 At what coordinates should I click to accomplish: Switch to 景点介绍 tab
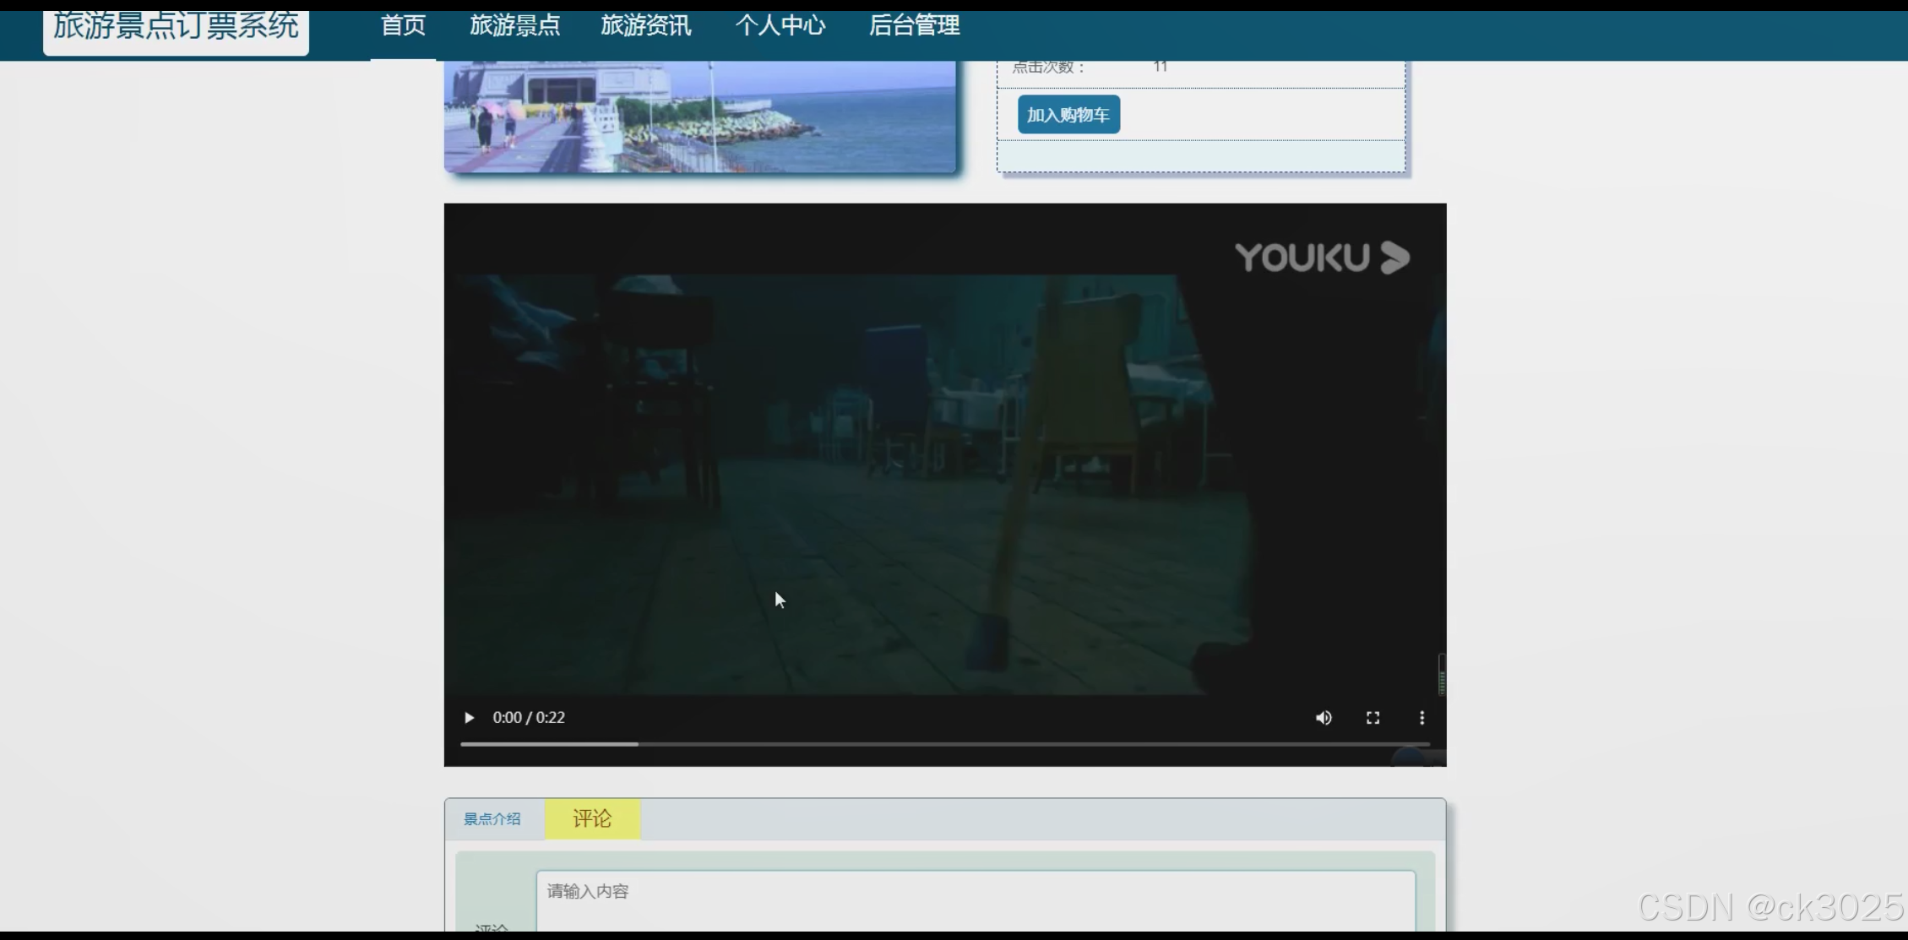492,819
